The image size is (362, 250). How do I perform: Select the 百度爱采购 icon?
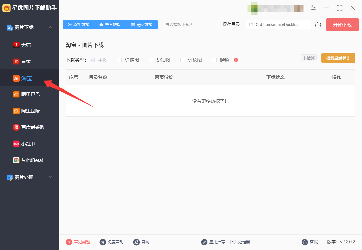coord(16,127)
